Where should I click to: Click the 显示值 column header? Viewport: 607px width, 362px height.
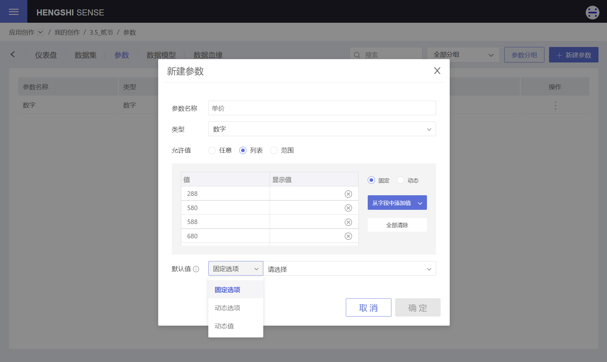point(314,179)
